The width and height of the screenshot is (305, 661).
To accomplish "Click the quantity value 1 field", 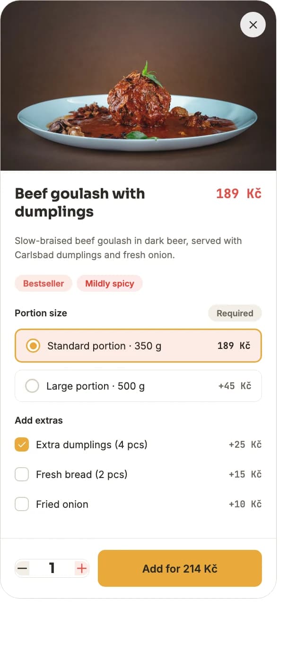I will click(52, 568).
